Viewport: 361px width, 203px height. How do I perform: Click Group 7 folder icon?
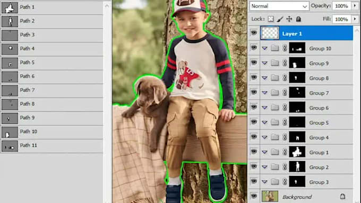tap(274, 92)
